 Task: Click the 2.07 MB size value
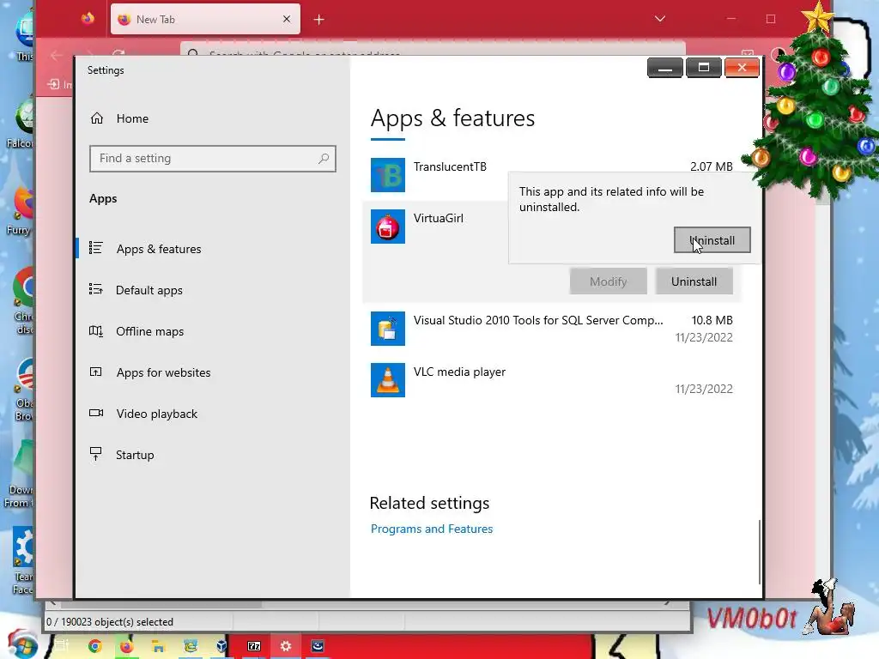point(712,166)
